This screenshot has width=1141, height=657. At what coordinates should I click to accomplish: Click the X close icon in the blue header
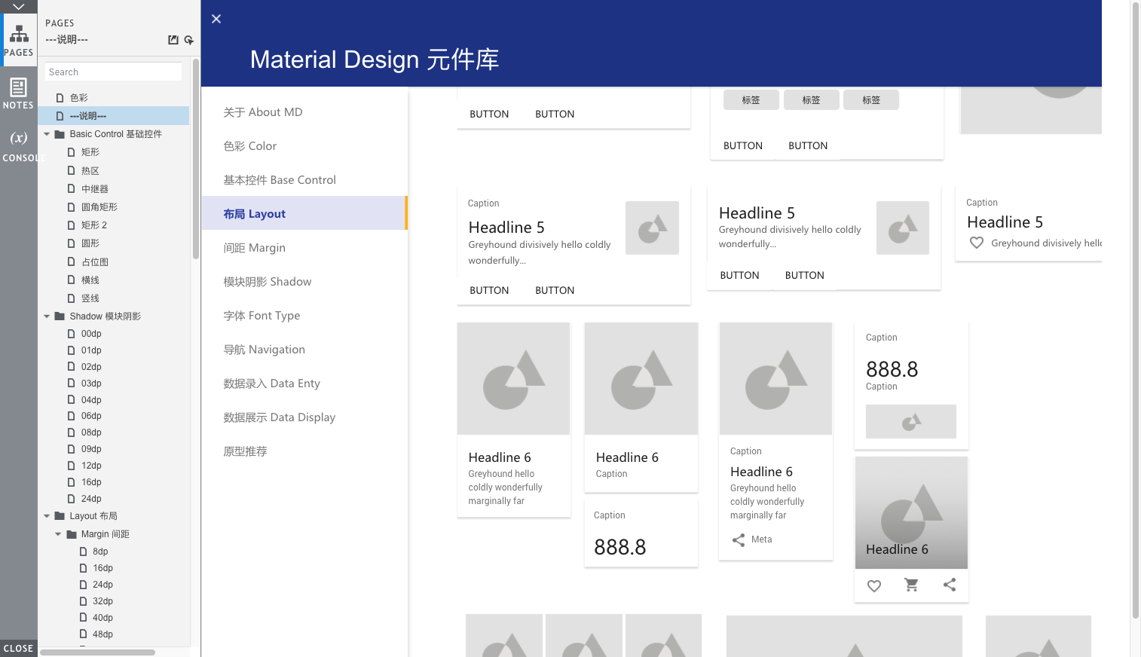(216, 19)
